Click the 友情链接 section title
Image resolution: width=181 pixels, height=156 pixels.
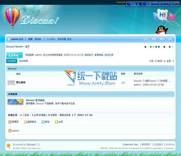pyautogui.click(x=13, y=94)
